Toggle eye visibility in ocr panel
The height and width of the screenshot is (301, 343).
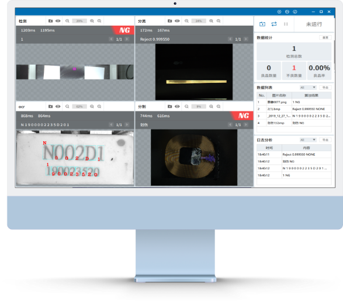[58, 106]
